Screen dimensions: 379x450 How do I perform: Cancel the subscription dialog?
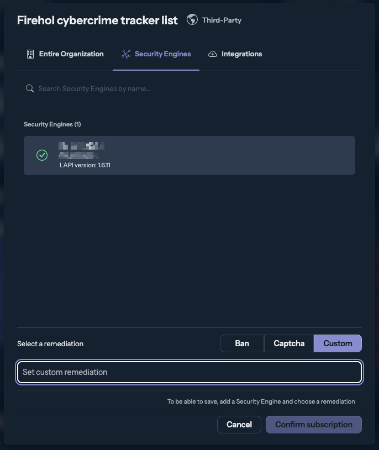239,425
